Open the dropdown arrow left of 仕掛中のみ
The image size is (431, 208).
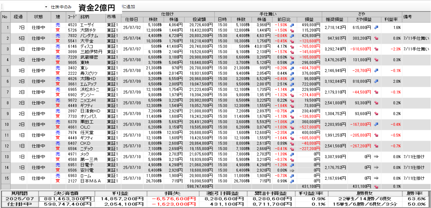tap(46, 7)
